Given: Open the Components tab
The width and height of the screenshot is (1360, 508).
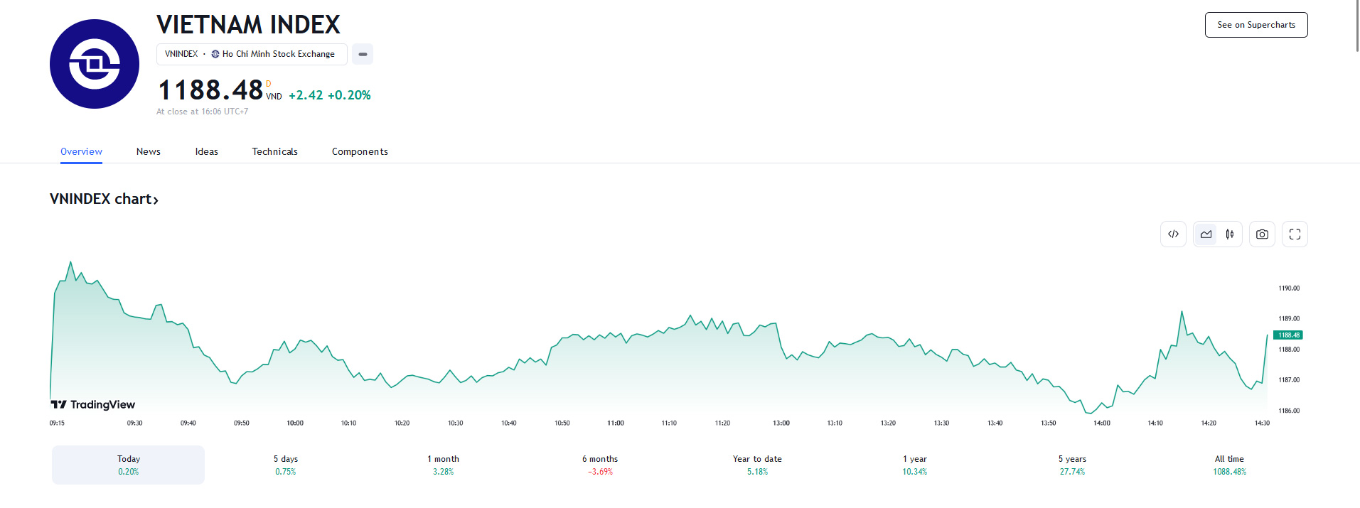Looking at the screenshot, I should coord(360,151).
